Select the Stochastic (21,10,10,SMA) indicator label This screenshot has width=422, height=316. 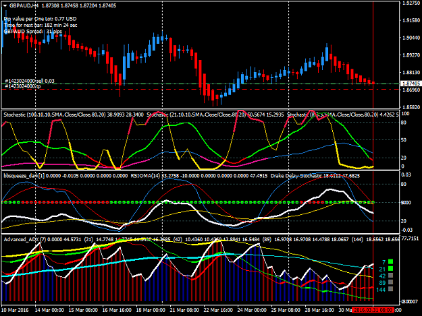pyautogui.click(x=215, y=115)
